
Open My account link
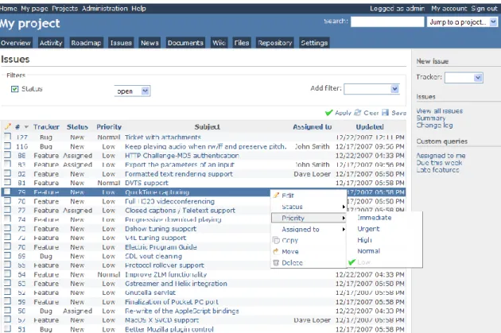[x=449, y=9]
